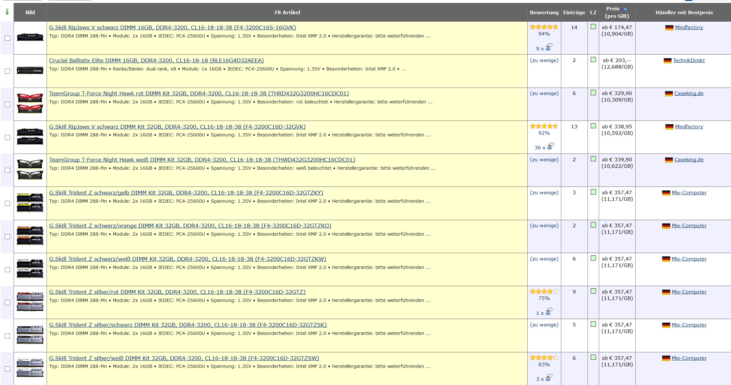731x385 pixels.
Task: Open the 9 x user reviews icon
Action: pos(549,48)
